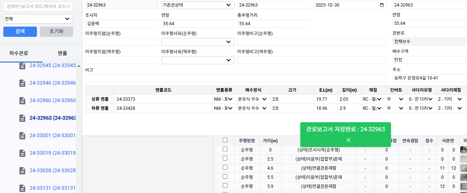Switch to the 맨홀 tab
467x193 pixels.
[62, 53]
